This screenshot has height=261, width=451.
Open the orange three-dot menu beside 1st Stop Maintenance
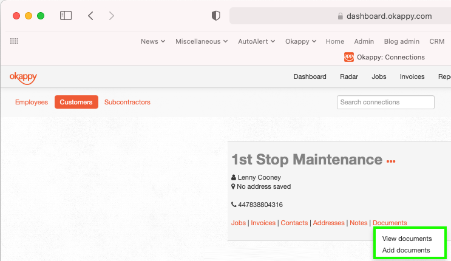(391, 161)
